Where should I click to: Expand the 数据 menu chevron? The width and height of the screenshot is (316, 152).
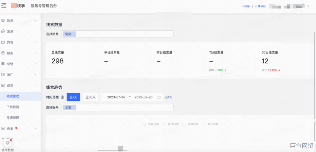[x=35, y=21]
